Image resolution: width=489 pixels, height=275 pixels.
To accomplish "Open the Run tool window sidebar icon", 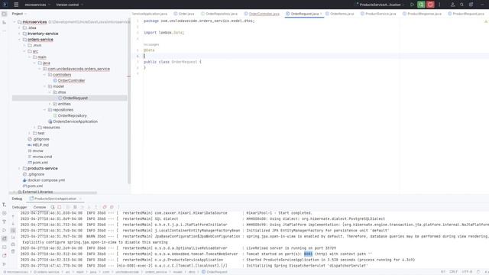I will click(x=4, y=230).
